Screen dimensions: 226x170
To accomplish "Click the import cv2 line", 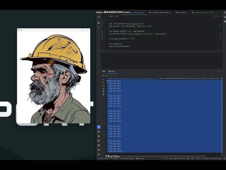I will click(114, 16).
